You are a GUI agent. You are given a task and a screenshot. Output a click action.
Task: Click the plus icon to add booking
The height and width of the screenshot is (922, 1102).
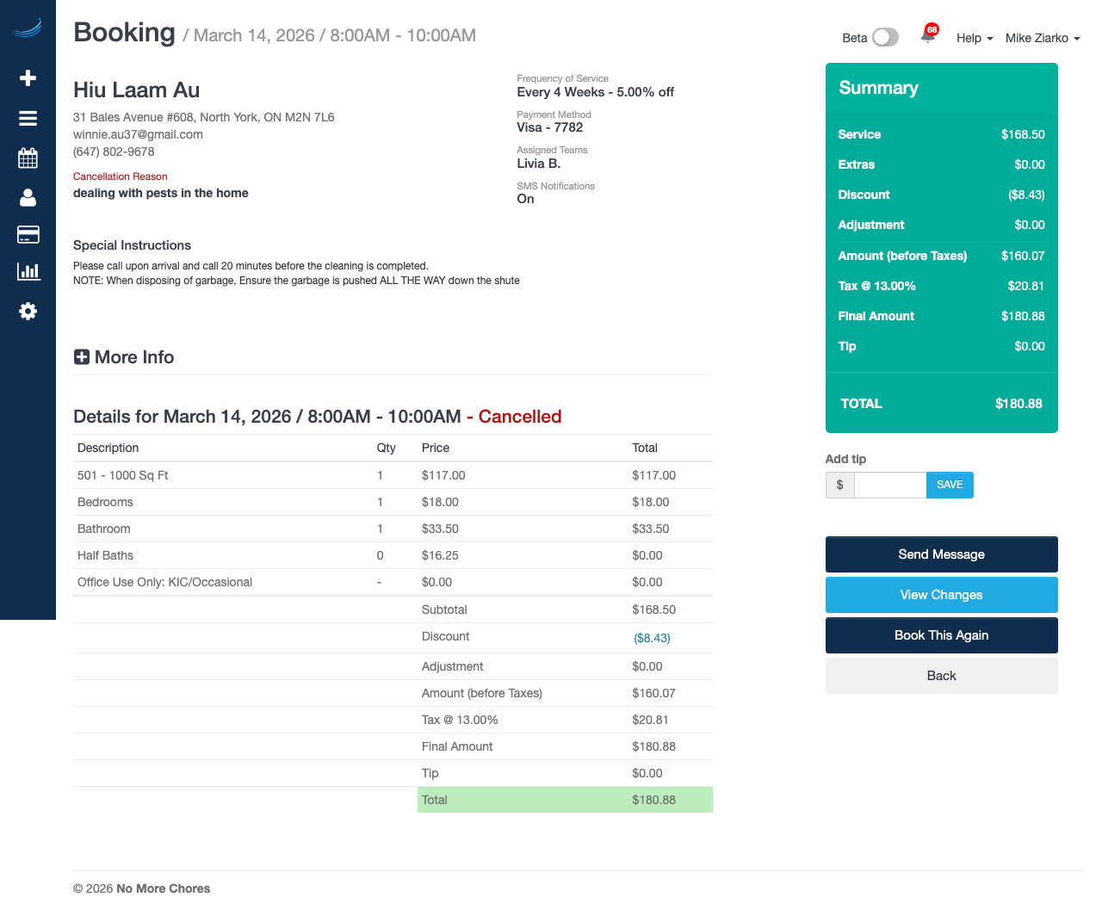tap(28, 78)
